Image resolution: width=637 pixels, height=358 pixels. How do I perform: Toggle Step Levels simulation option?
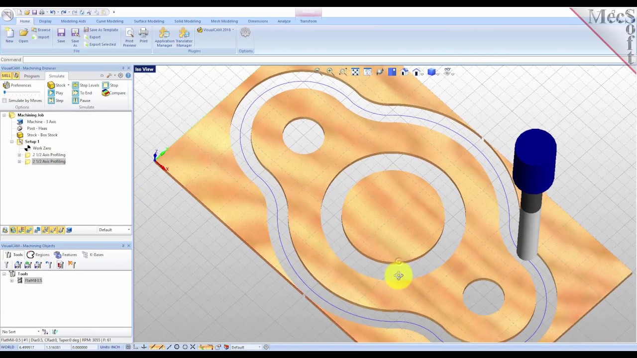coord(85,85)
